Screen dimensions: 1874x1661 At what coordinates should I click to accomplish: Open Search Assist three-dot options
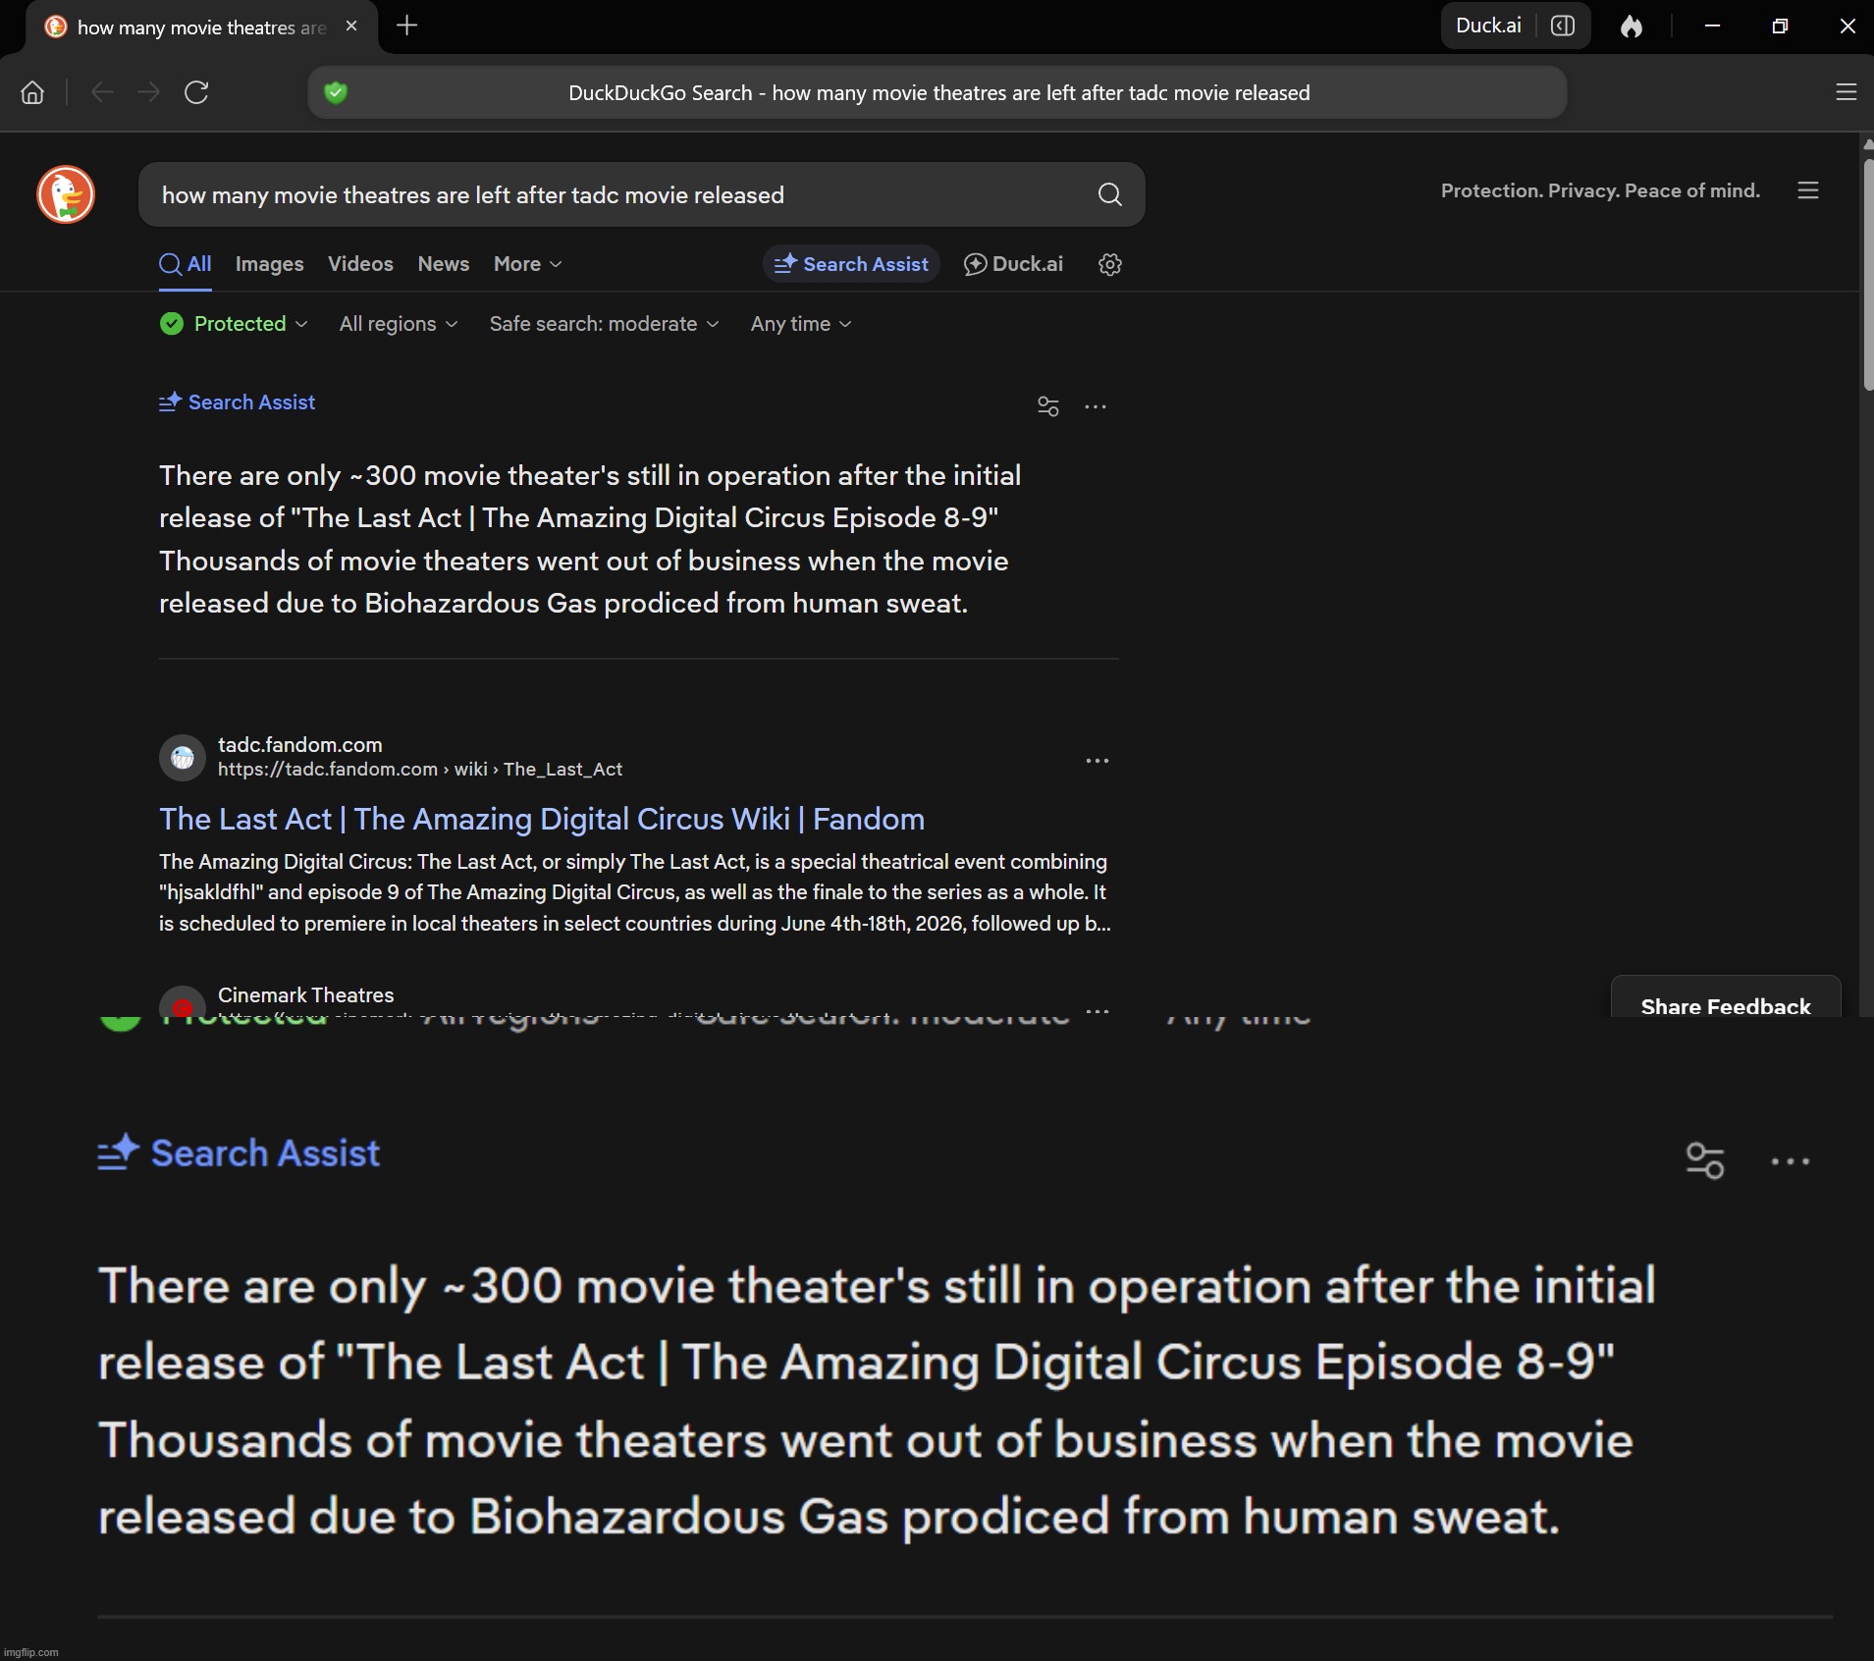1096,406
